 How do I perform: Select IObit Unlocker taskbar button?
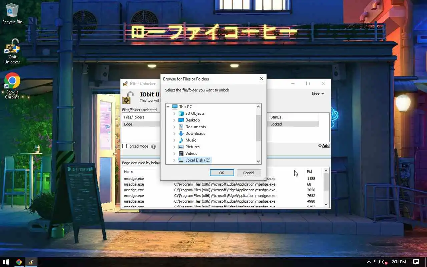tap(31, 262)
